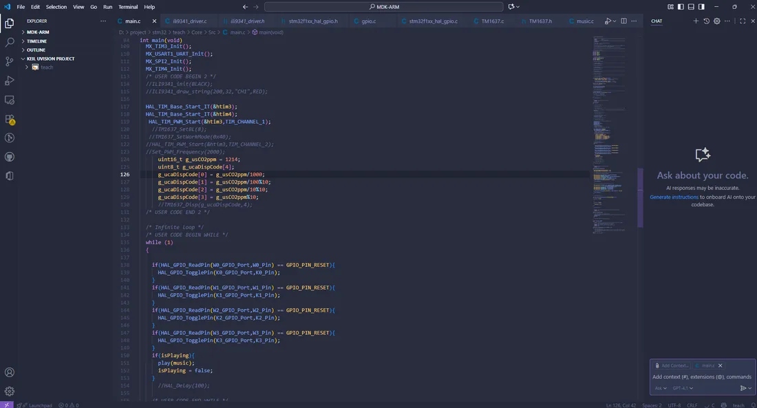Click the CRLF line ending status item
757x408 pixels.
[692, 405]
